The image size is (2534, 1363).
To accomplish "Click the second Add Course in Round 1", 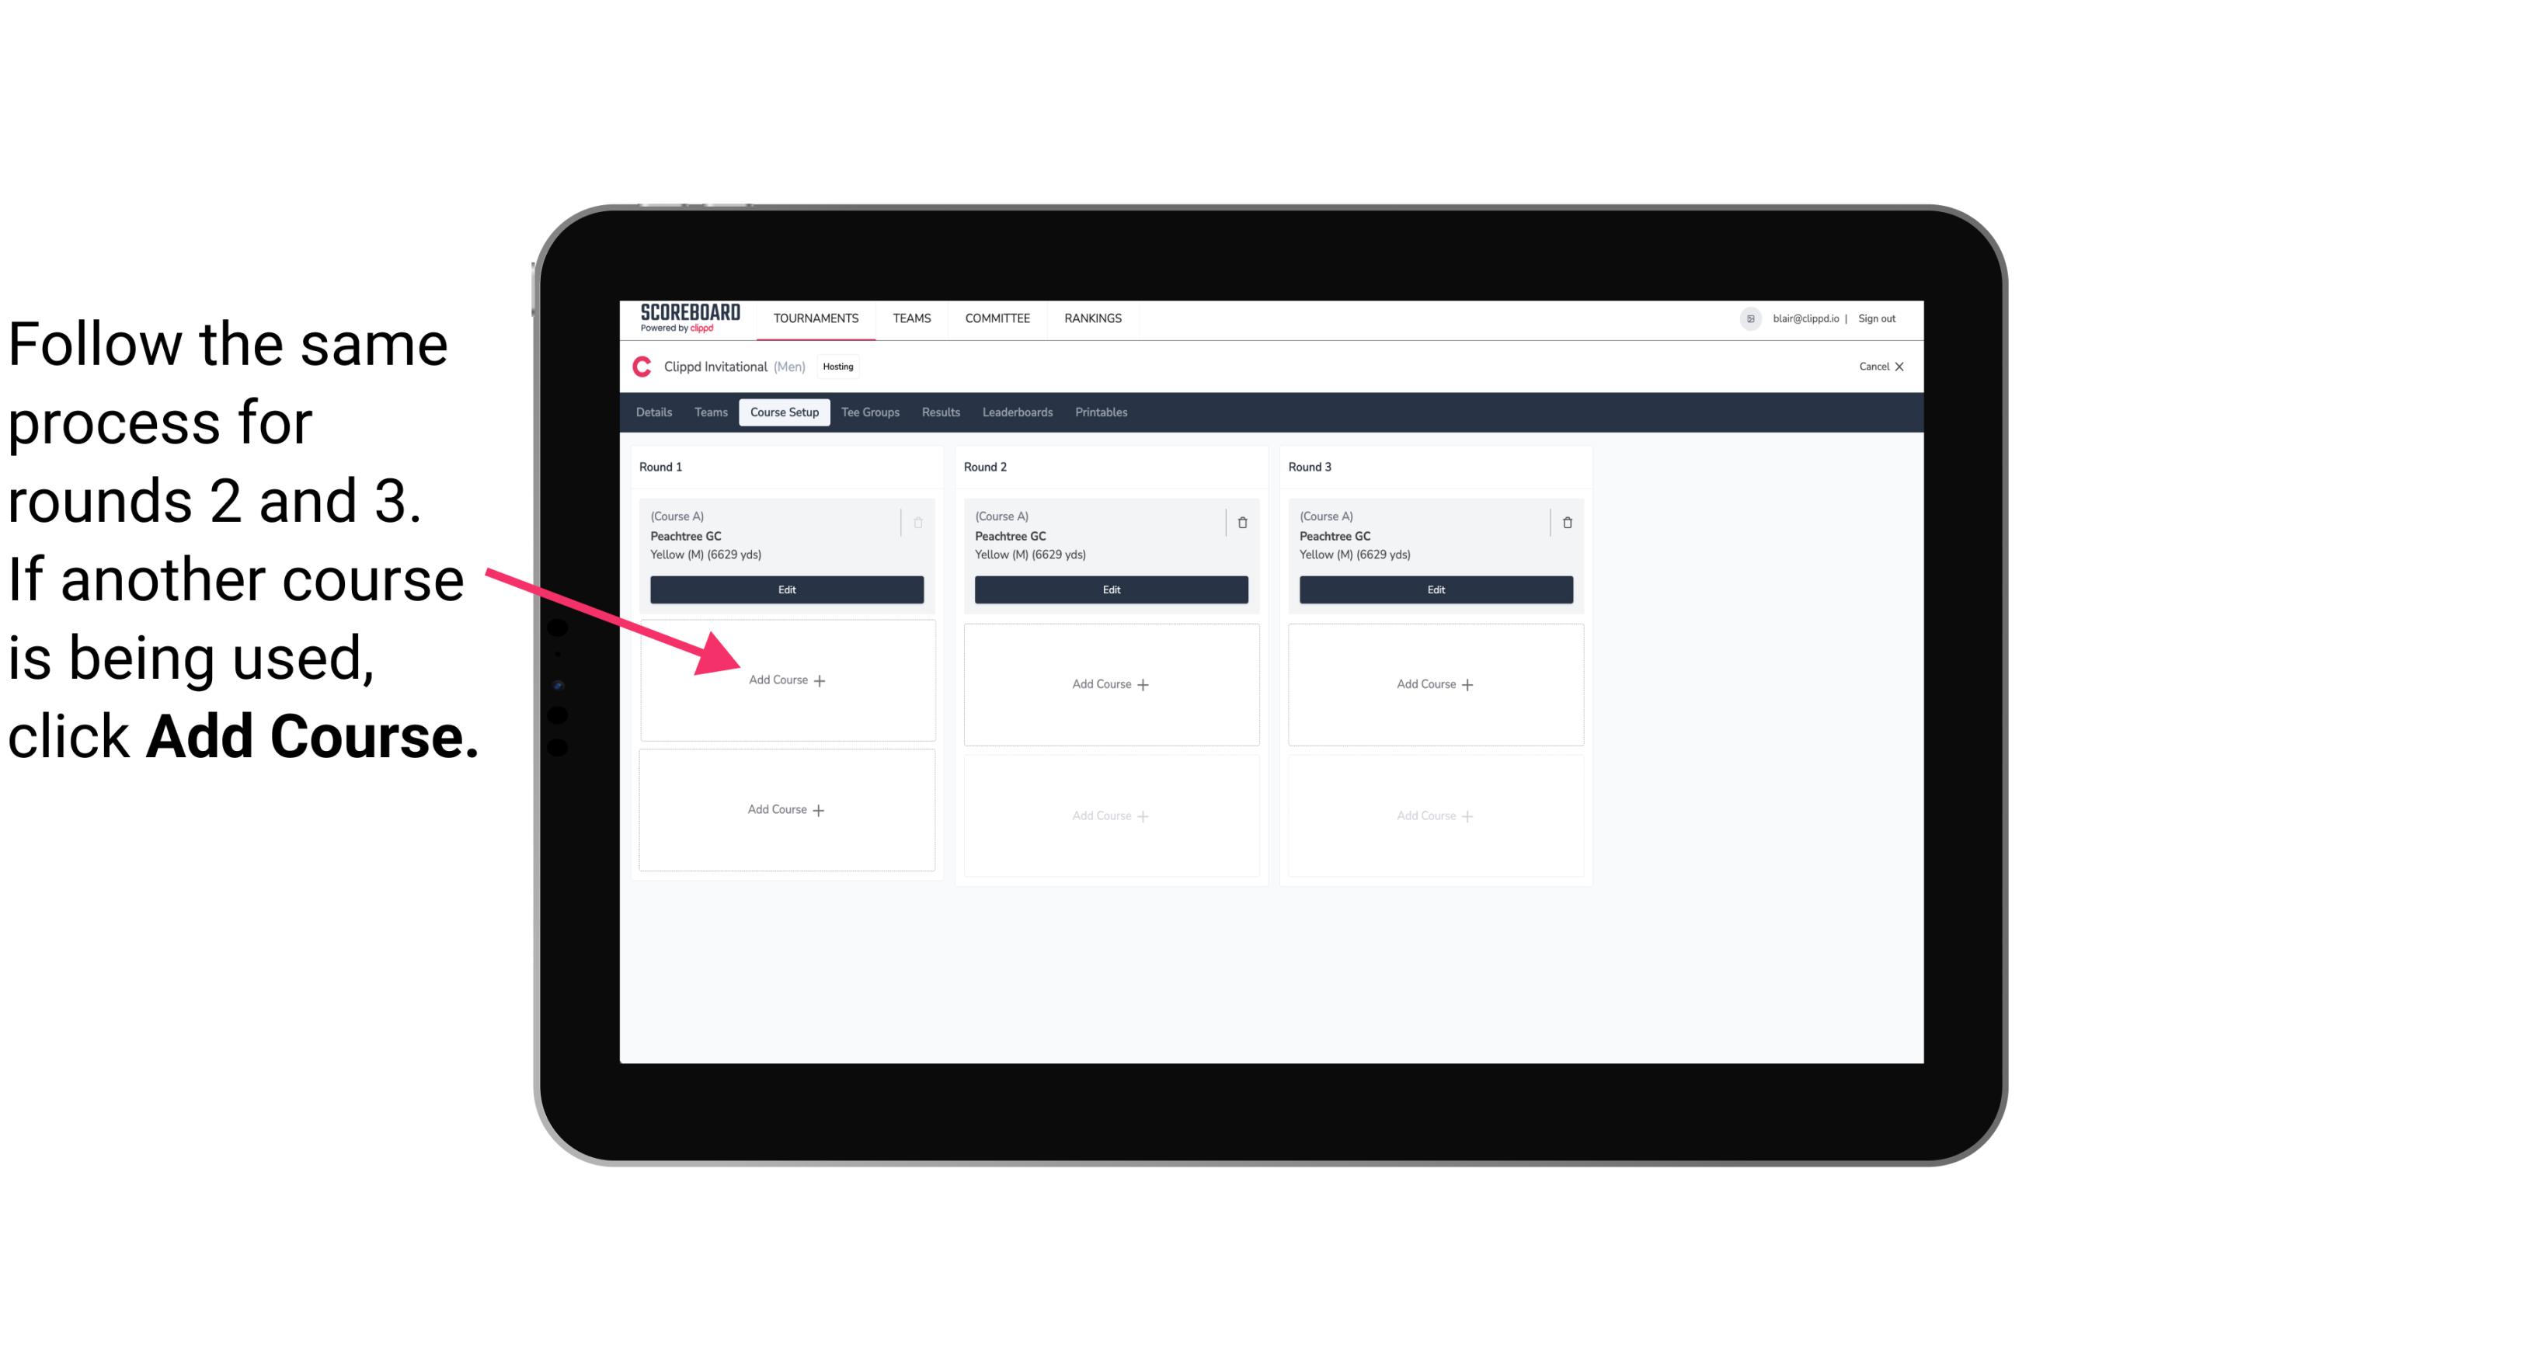I will coord(784,809).
